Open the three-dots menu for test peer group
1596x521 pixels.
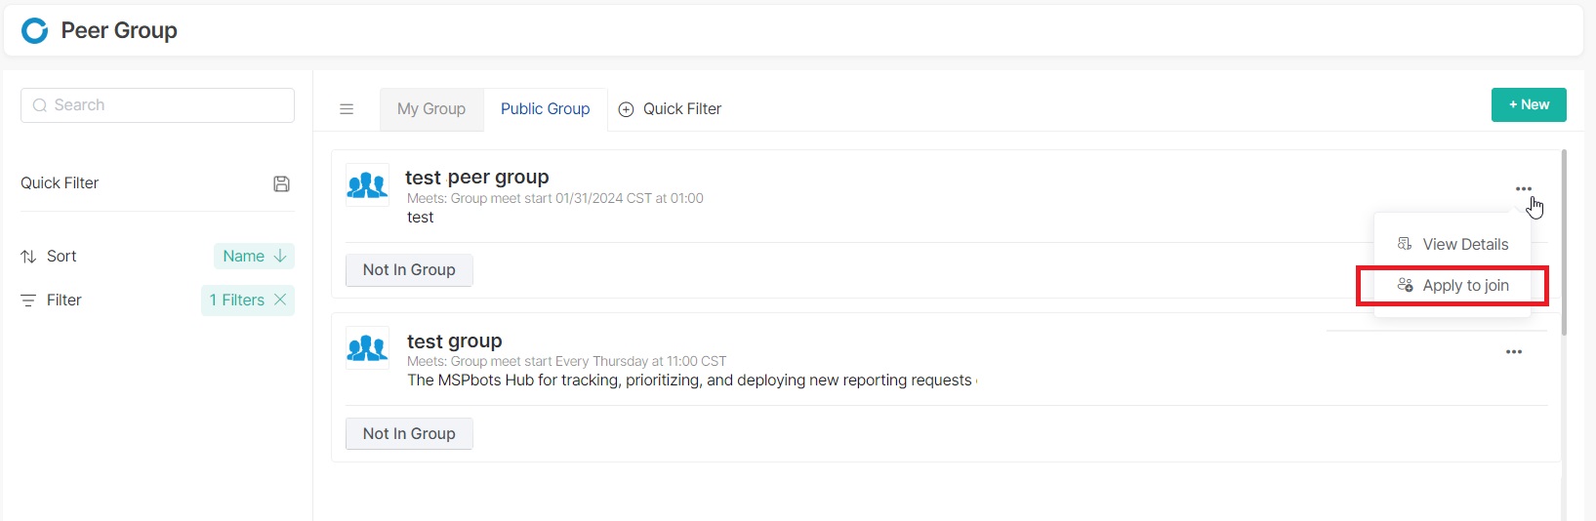click(1523, 188)
